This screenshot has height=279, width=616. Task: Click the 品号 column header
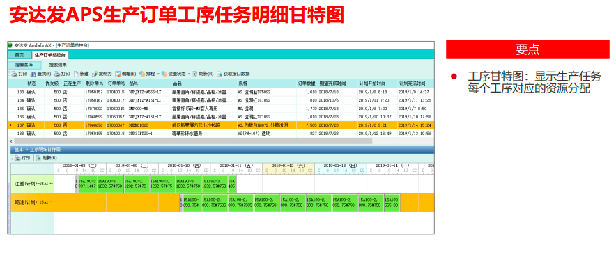149,83
